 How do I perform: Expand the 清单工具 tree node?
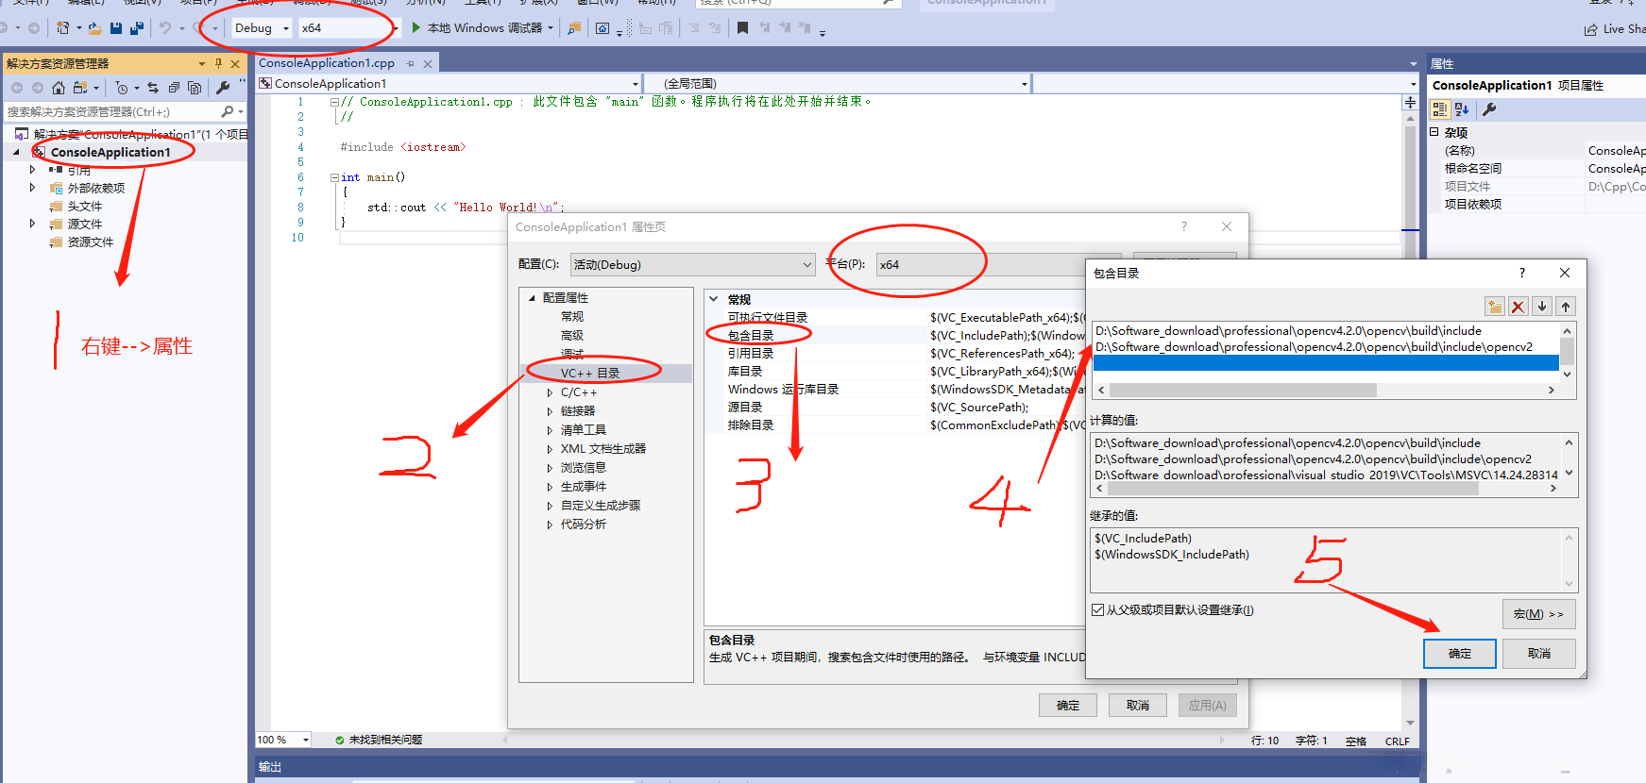click(550, 430)
